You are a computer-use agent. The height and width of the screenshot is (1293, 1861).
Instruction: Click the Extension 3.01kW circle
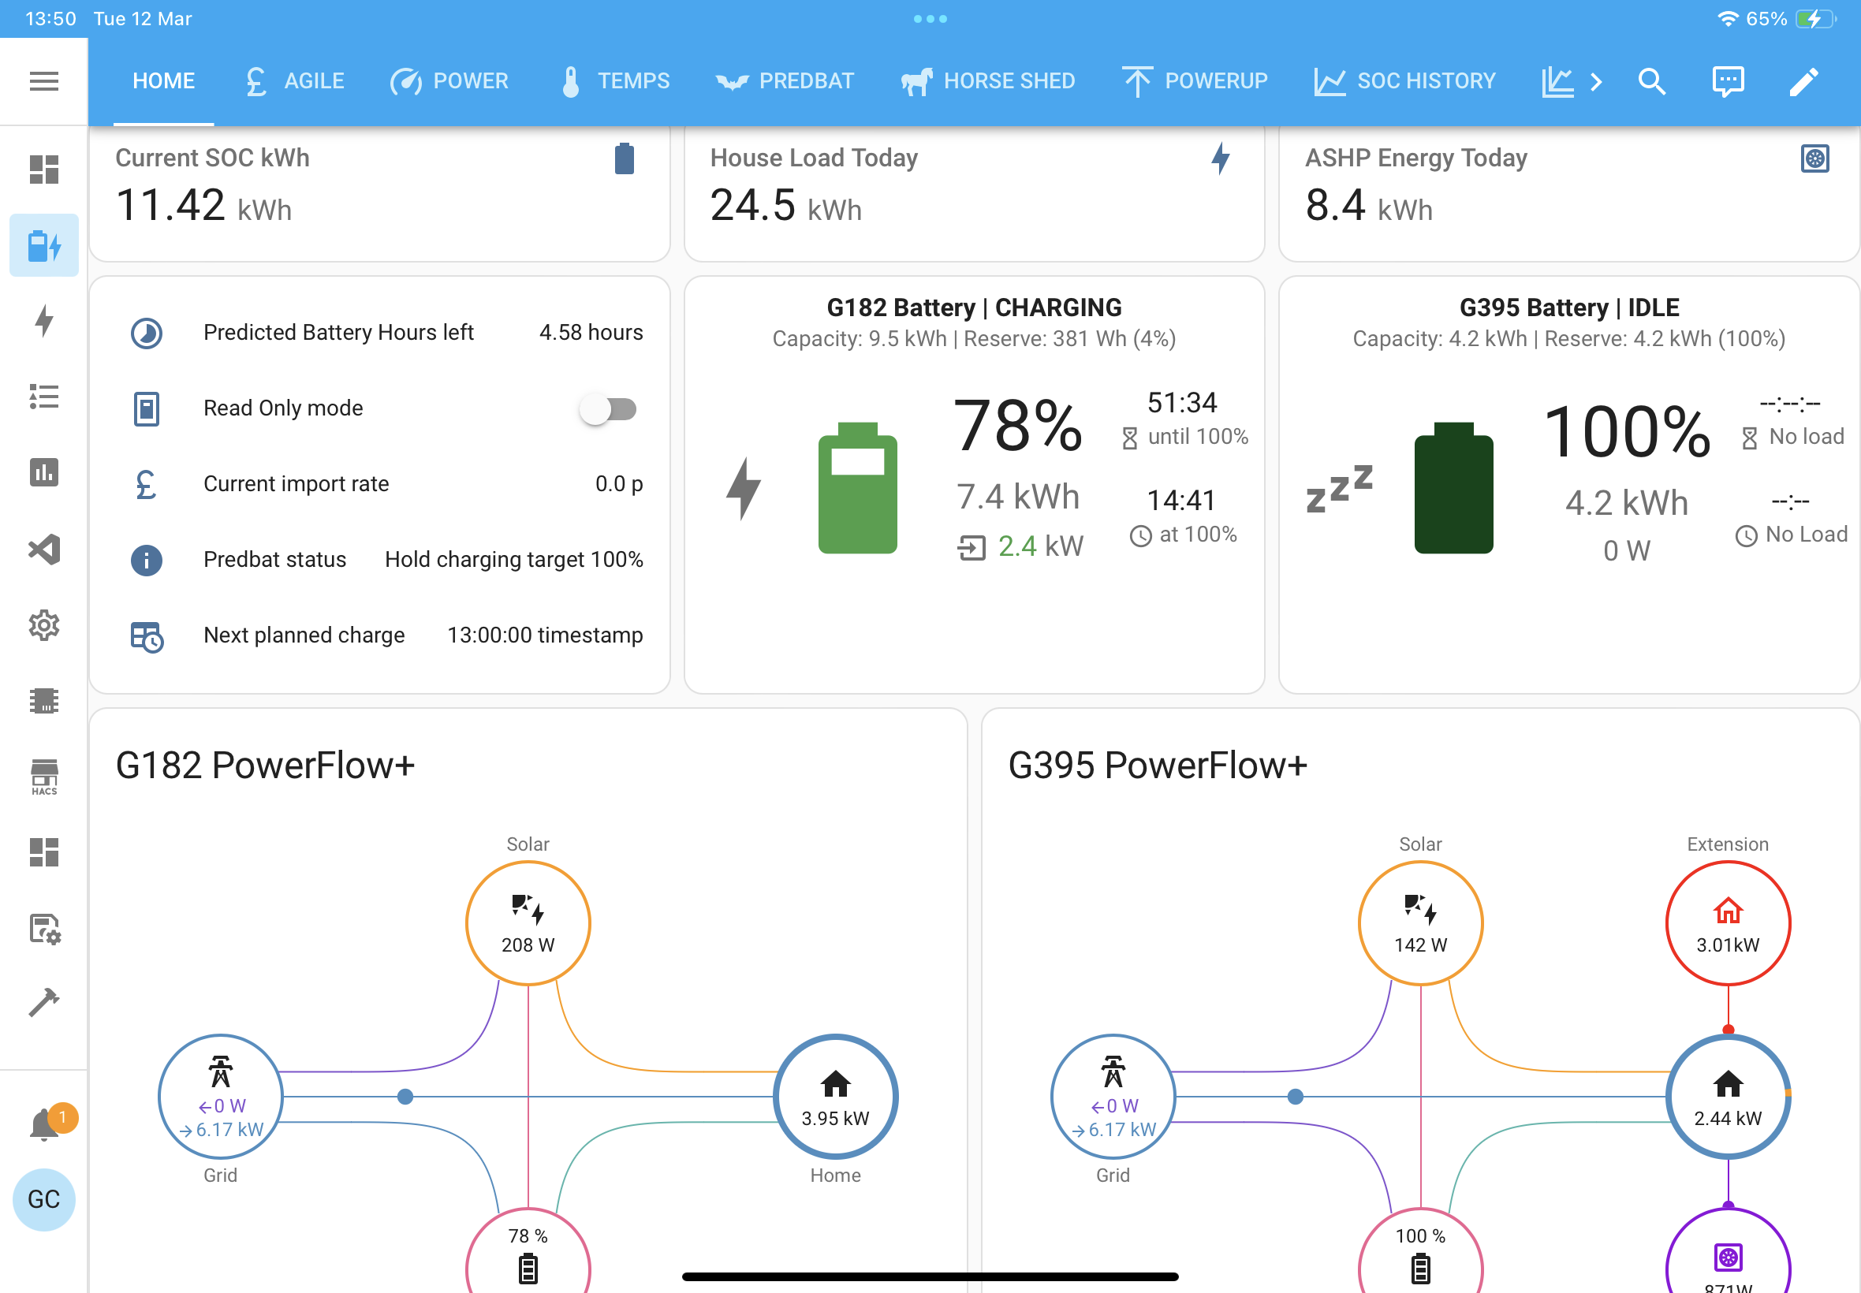click(1727, 922)
